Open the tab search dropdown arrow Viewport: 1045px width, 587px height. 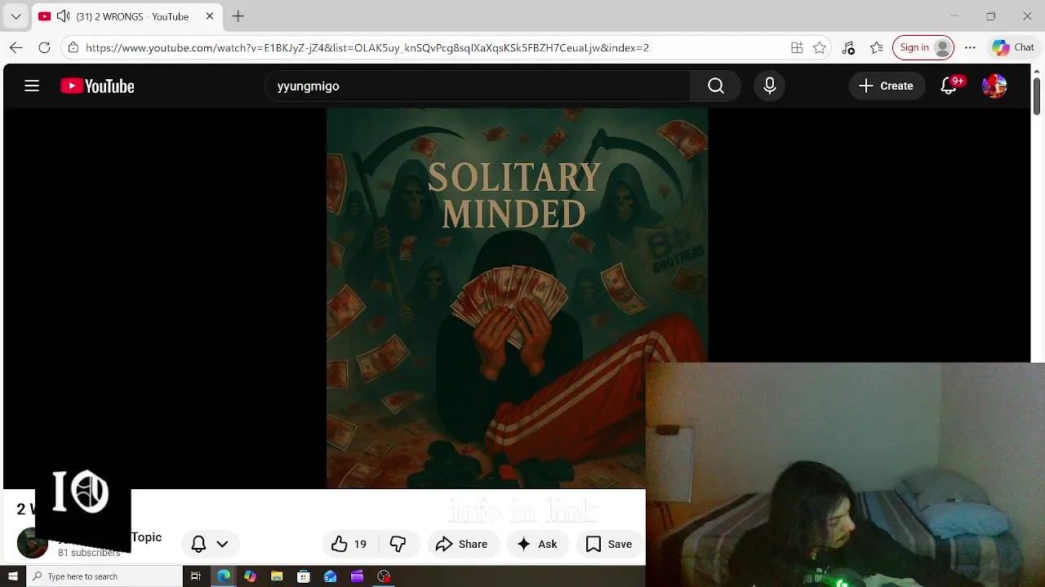pos(16,16)
